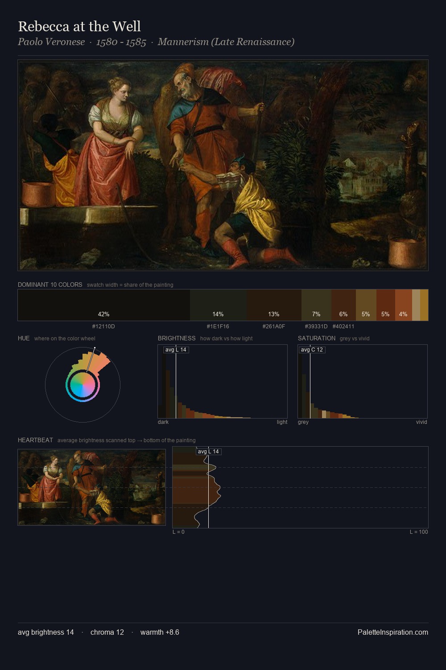
Task: Click the BRIGHTNESS section heading
Action: [x=177, y=338]
